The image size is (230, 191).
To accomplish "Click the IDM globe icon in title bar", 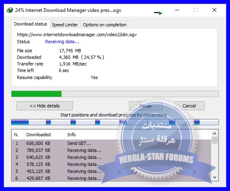I will click(10, 10).
